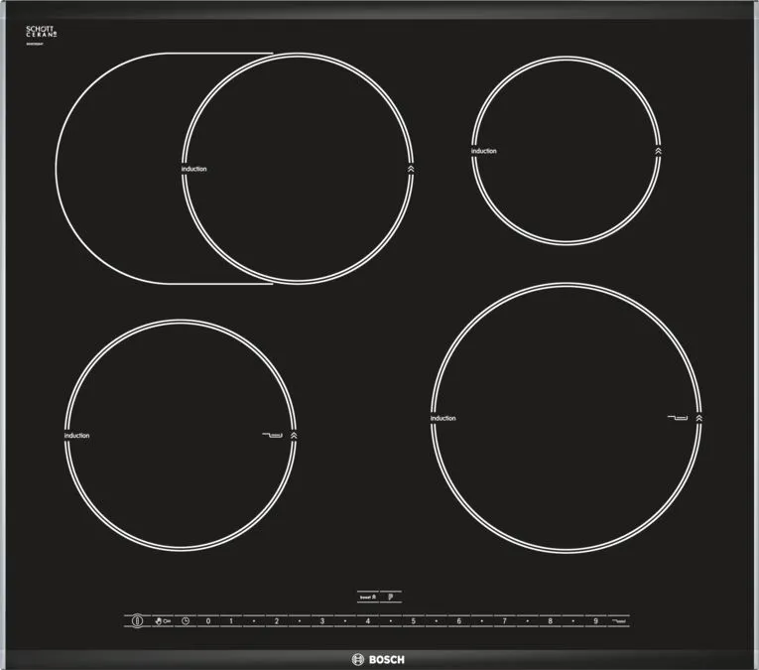The width and height of the screenshot is (759, 670).
Task: Click double chevron on top-left extended zone
Action: (x=412, y=170)
